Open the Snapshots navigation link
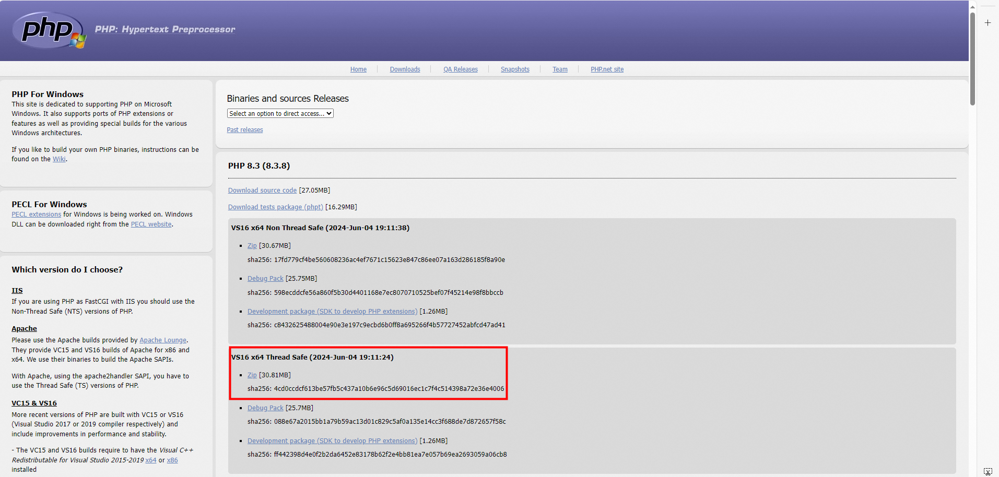This screenshot has width=999, height=477. click(x=515, y=69)
